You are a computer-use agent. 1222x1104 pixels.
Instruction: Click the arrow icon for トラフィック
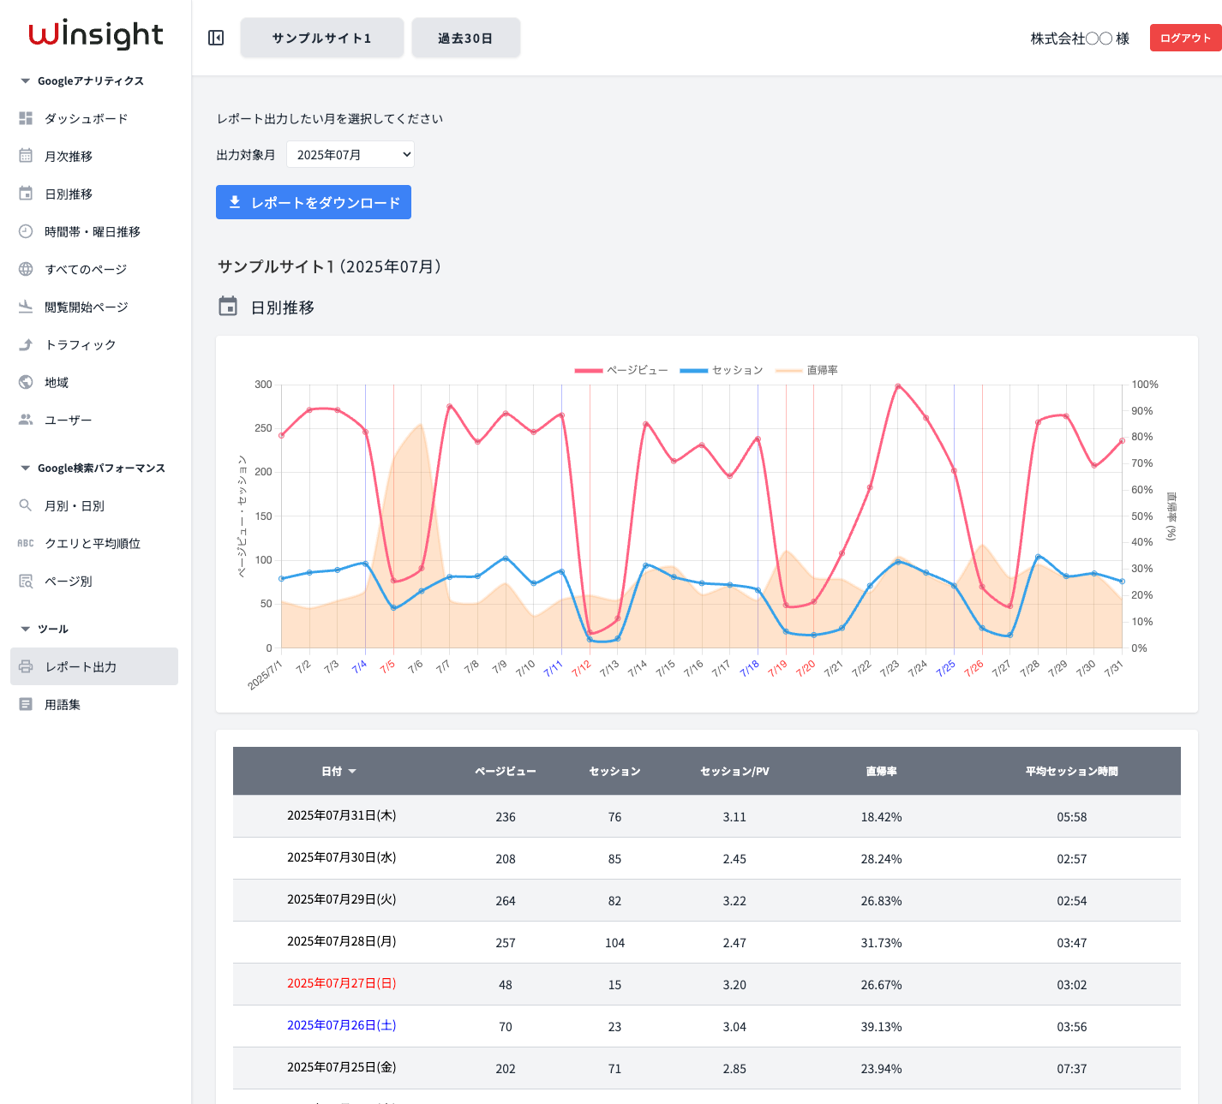[x=26, y=344]
